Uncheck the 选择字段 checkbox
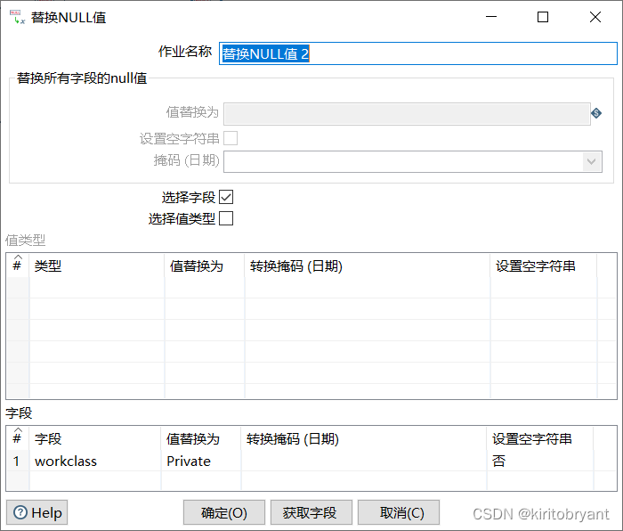 click(226, 197)
